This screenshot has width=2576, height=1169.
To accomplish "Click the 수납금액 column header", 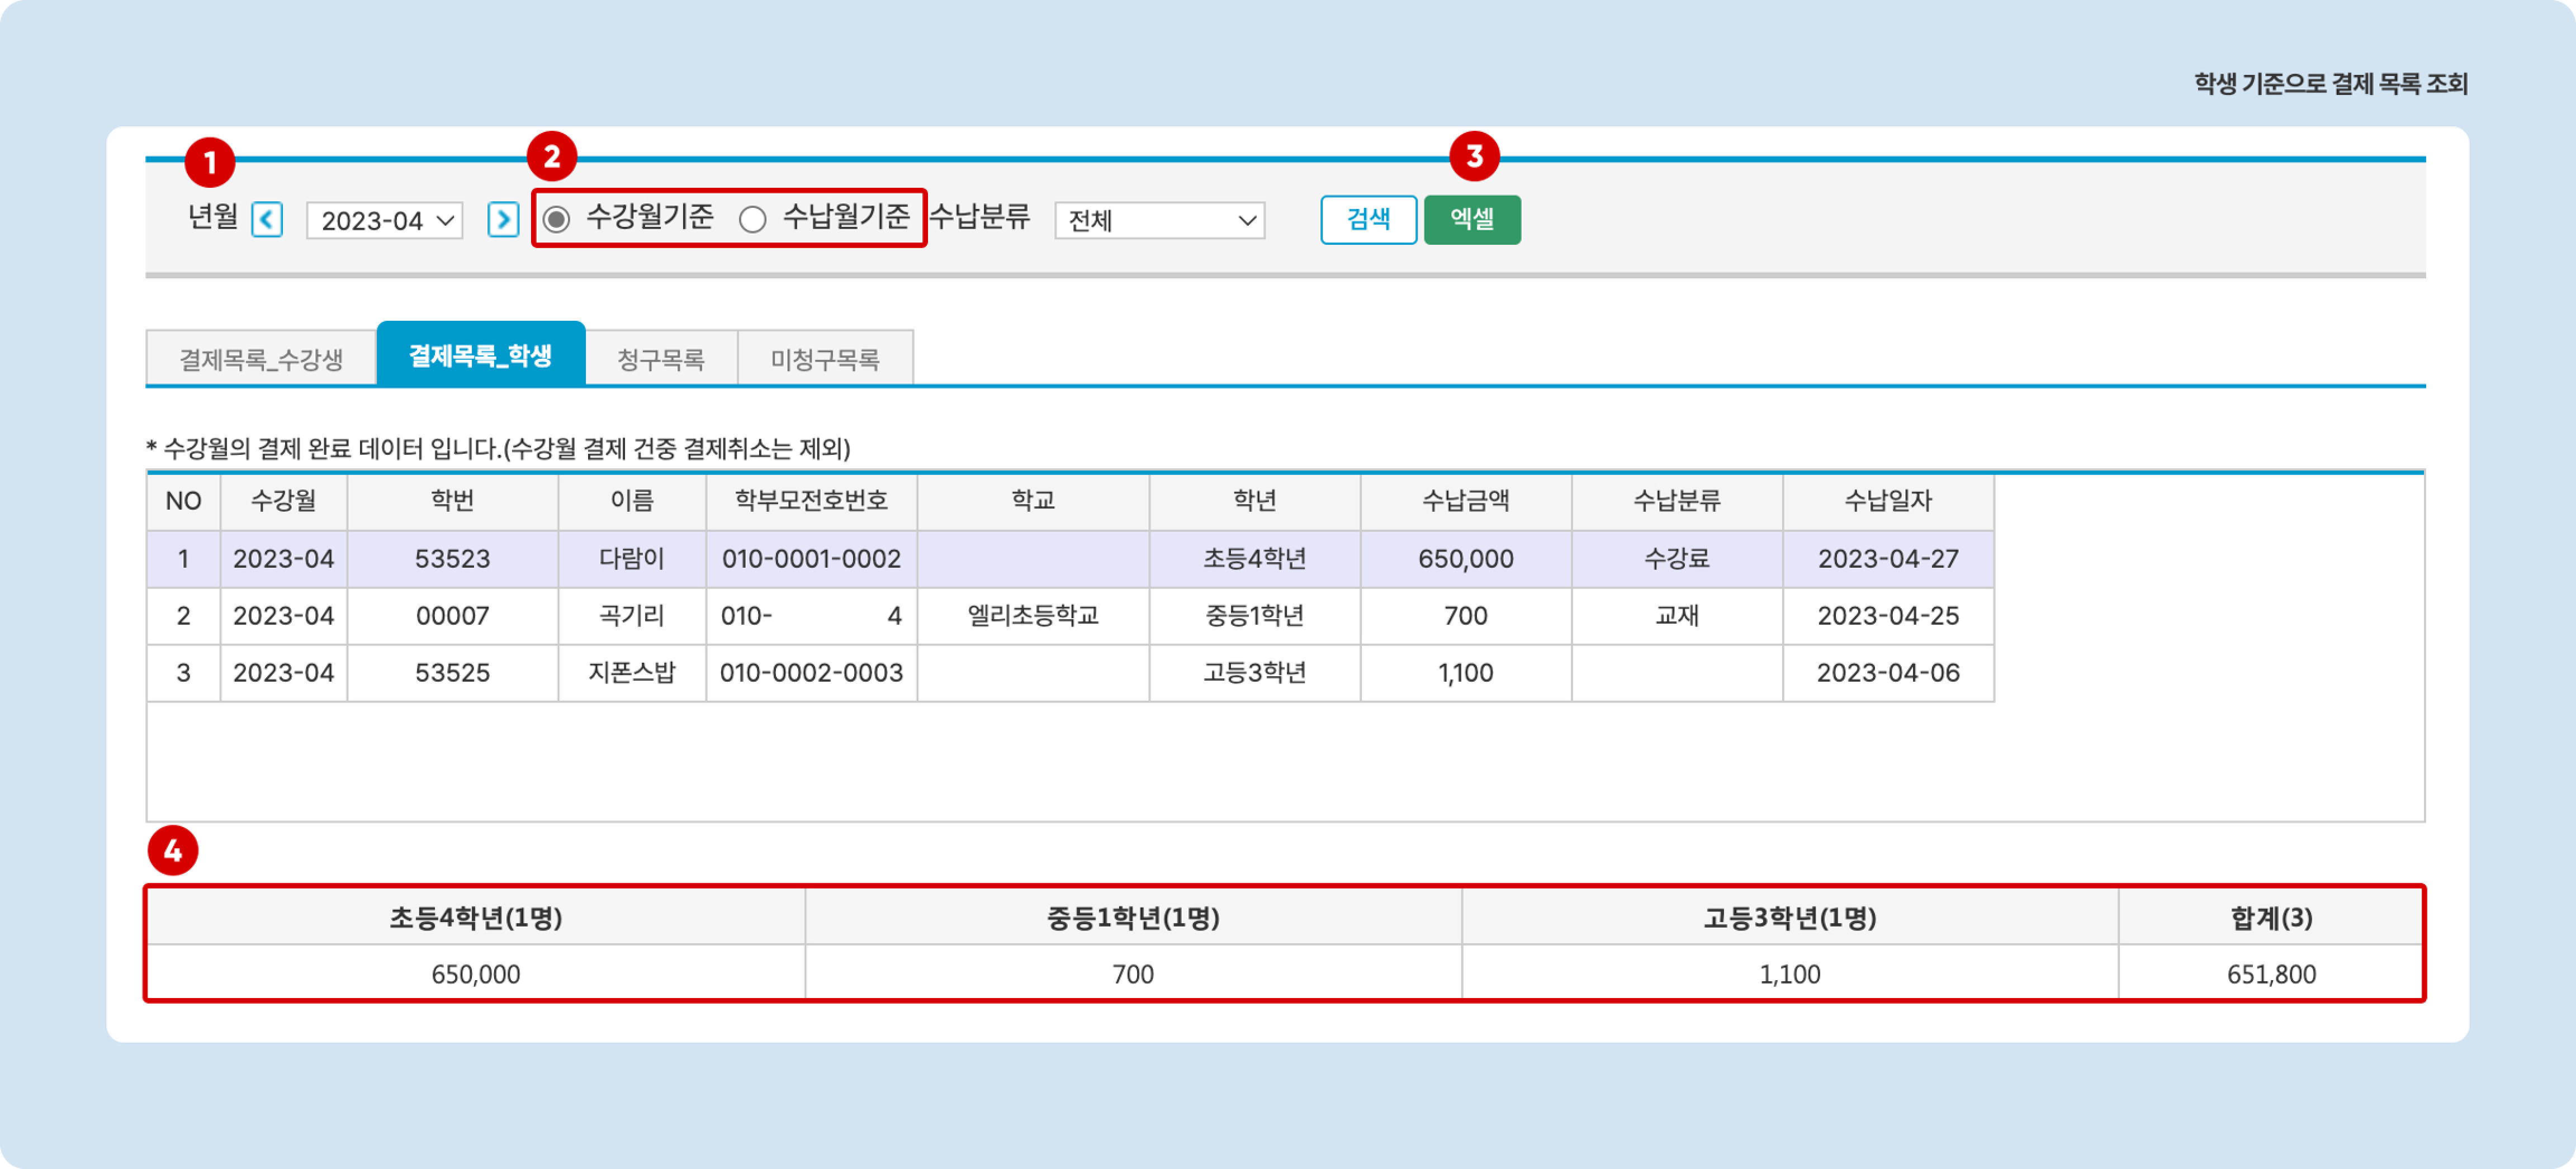I will [1465, 501].
